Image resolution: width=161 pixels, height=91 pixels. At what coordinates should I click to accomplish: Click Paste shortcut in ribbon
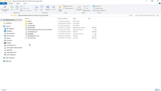point(26,10)
